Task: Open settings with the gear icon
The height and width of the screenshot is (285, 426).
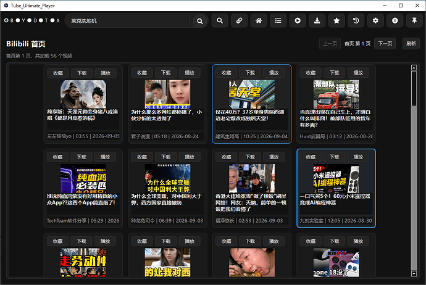Action: pos(375,20)
